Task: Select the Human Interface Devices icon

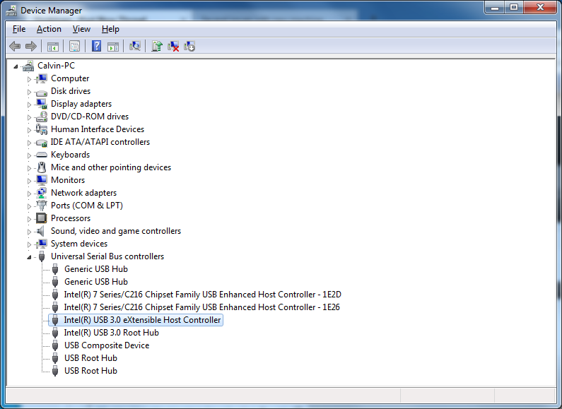Action: pos(42,129)
